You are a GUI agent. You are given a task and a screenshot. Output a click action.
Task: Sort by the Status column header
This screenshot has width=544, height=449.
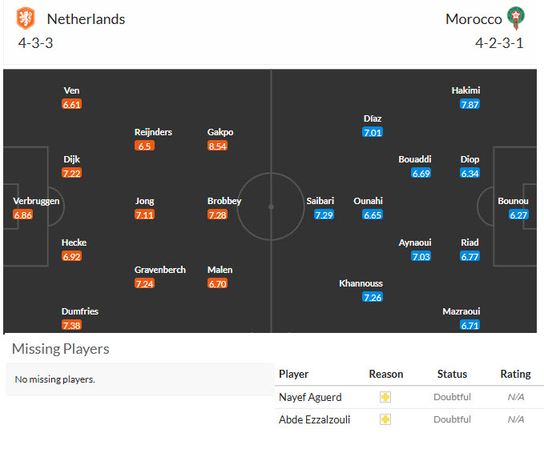point(452,375)
